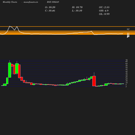Click the tallest green candlestick near chart start
The image size is (135, 135).
pyautogui.click(x=10, y=70)
